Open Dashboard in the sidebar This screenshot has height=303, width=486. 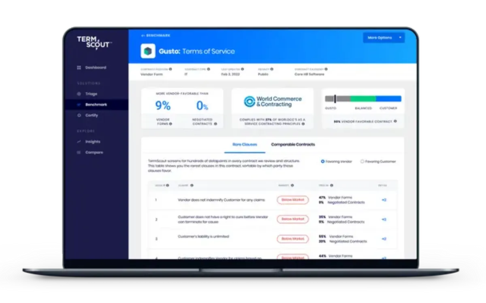tap(96, 67)
